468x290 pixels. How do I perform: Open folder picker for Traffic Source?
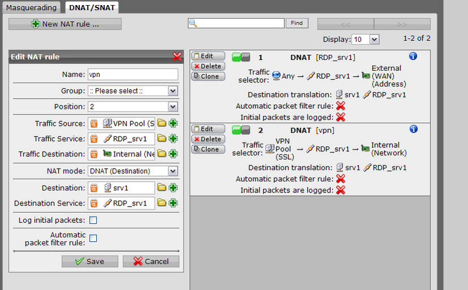click(x=161, y=123)
